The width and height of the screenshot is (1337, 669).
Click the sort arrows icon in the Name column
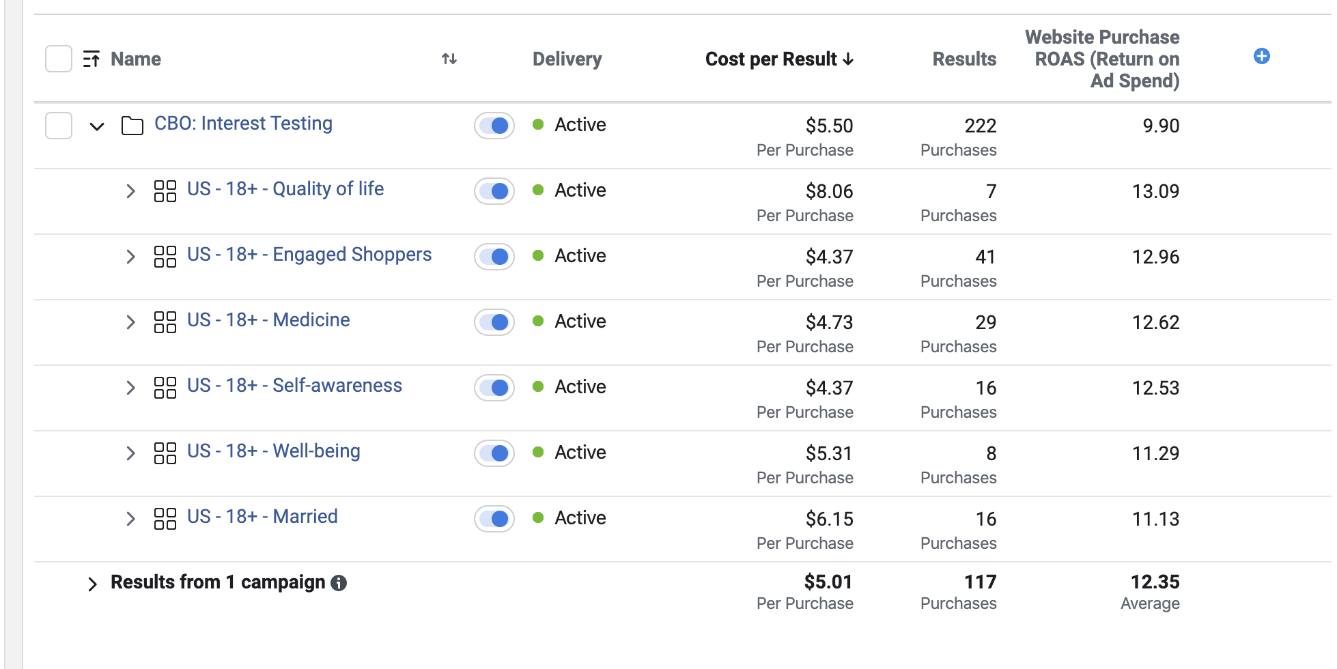point(449,59)
